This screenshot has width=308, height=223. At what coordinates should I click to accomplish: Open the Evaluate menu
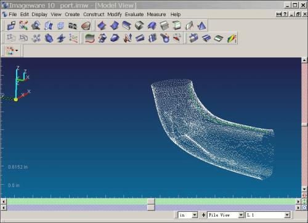(134, 14)
